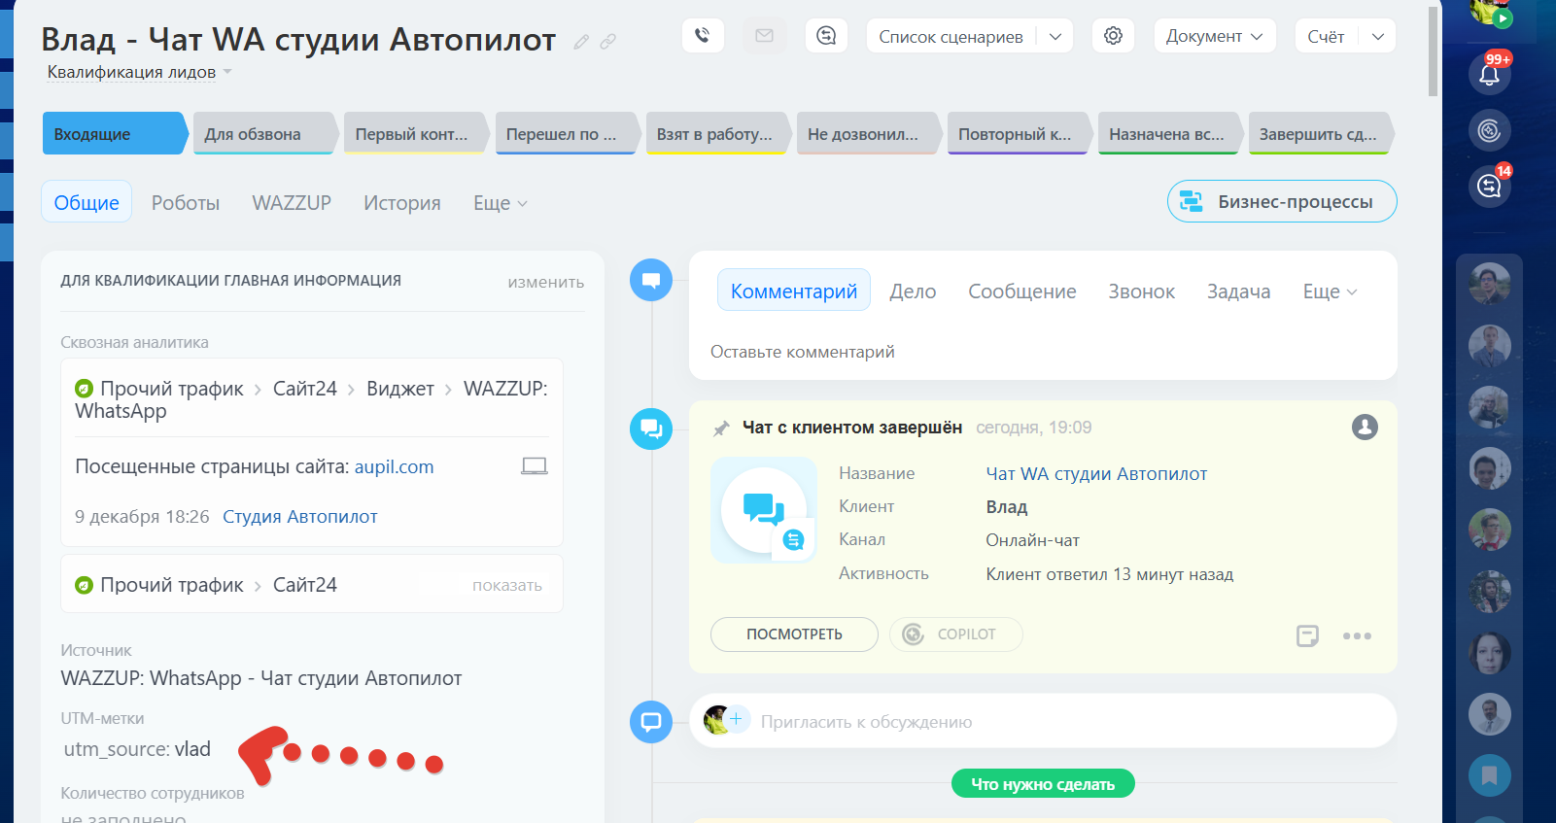
Task: Open three-dots menu on chat card
Action: coord(1357,636)
